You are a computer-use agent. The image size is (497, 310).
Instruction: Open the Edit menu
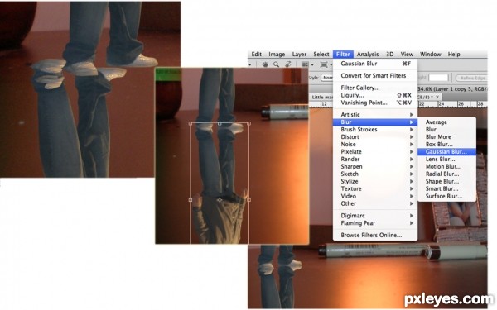tap(257, 54)
